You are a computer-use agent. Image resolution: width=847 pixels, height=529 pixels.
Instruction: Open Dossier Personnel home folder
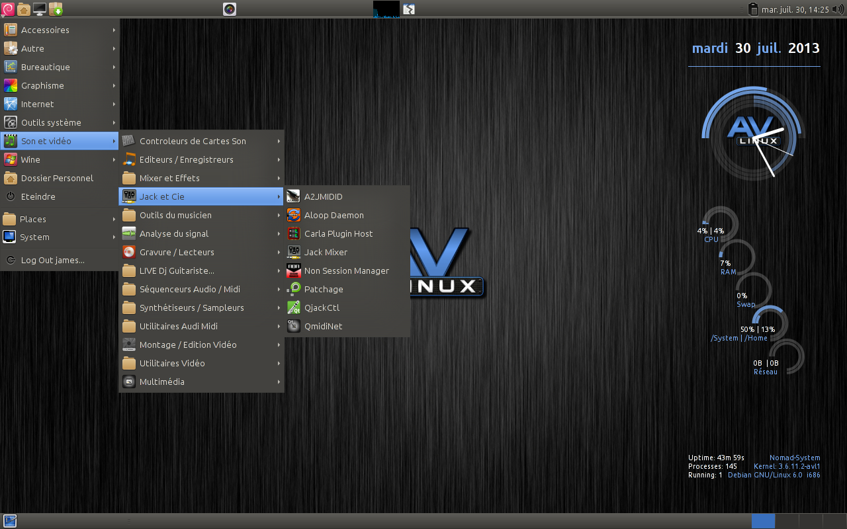[60, 178]
